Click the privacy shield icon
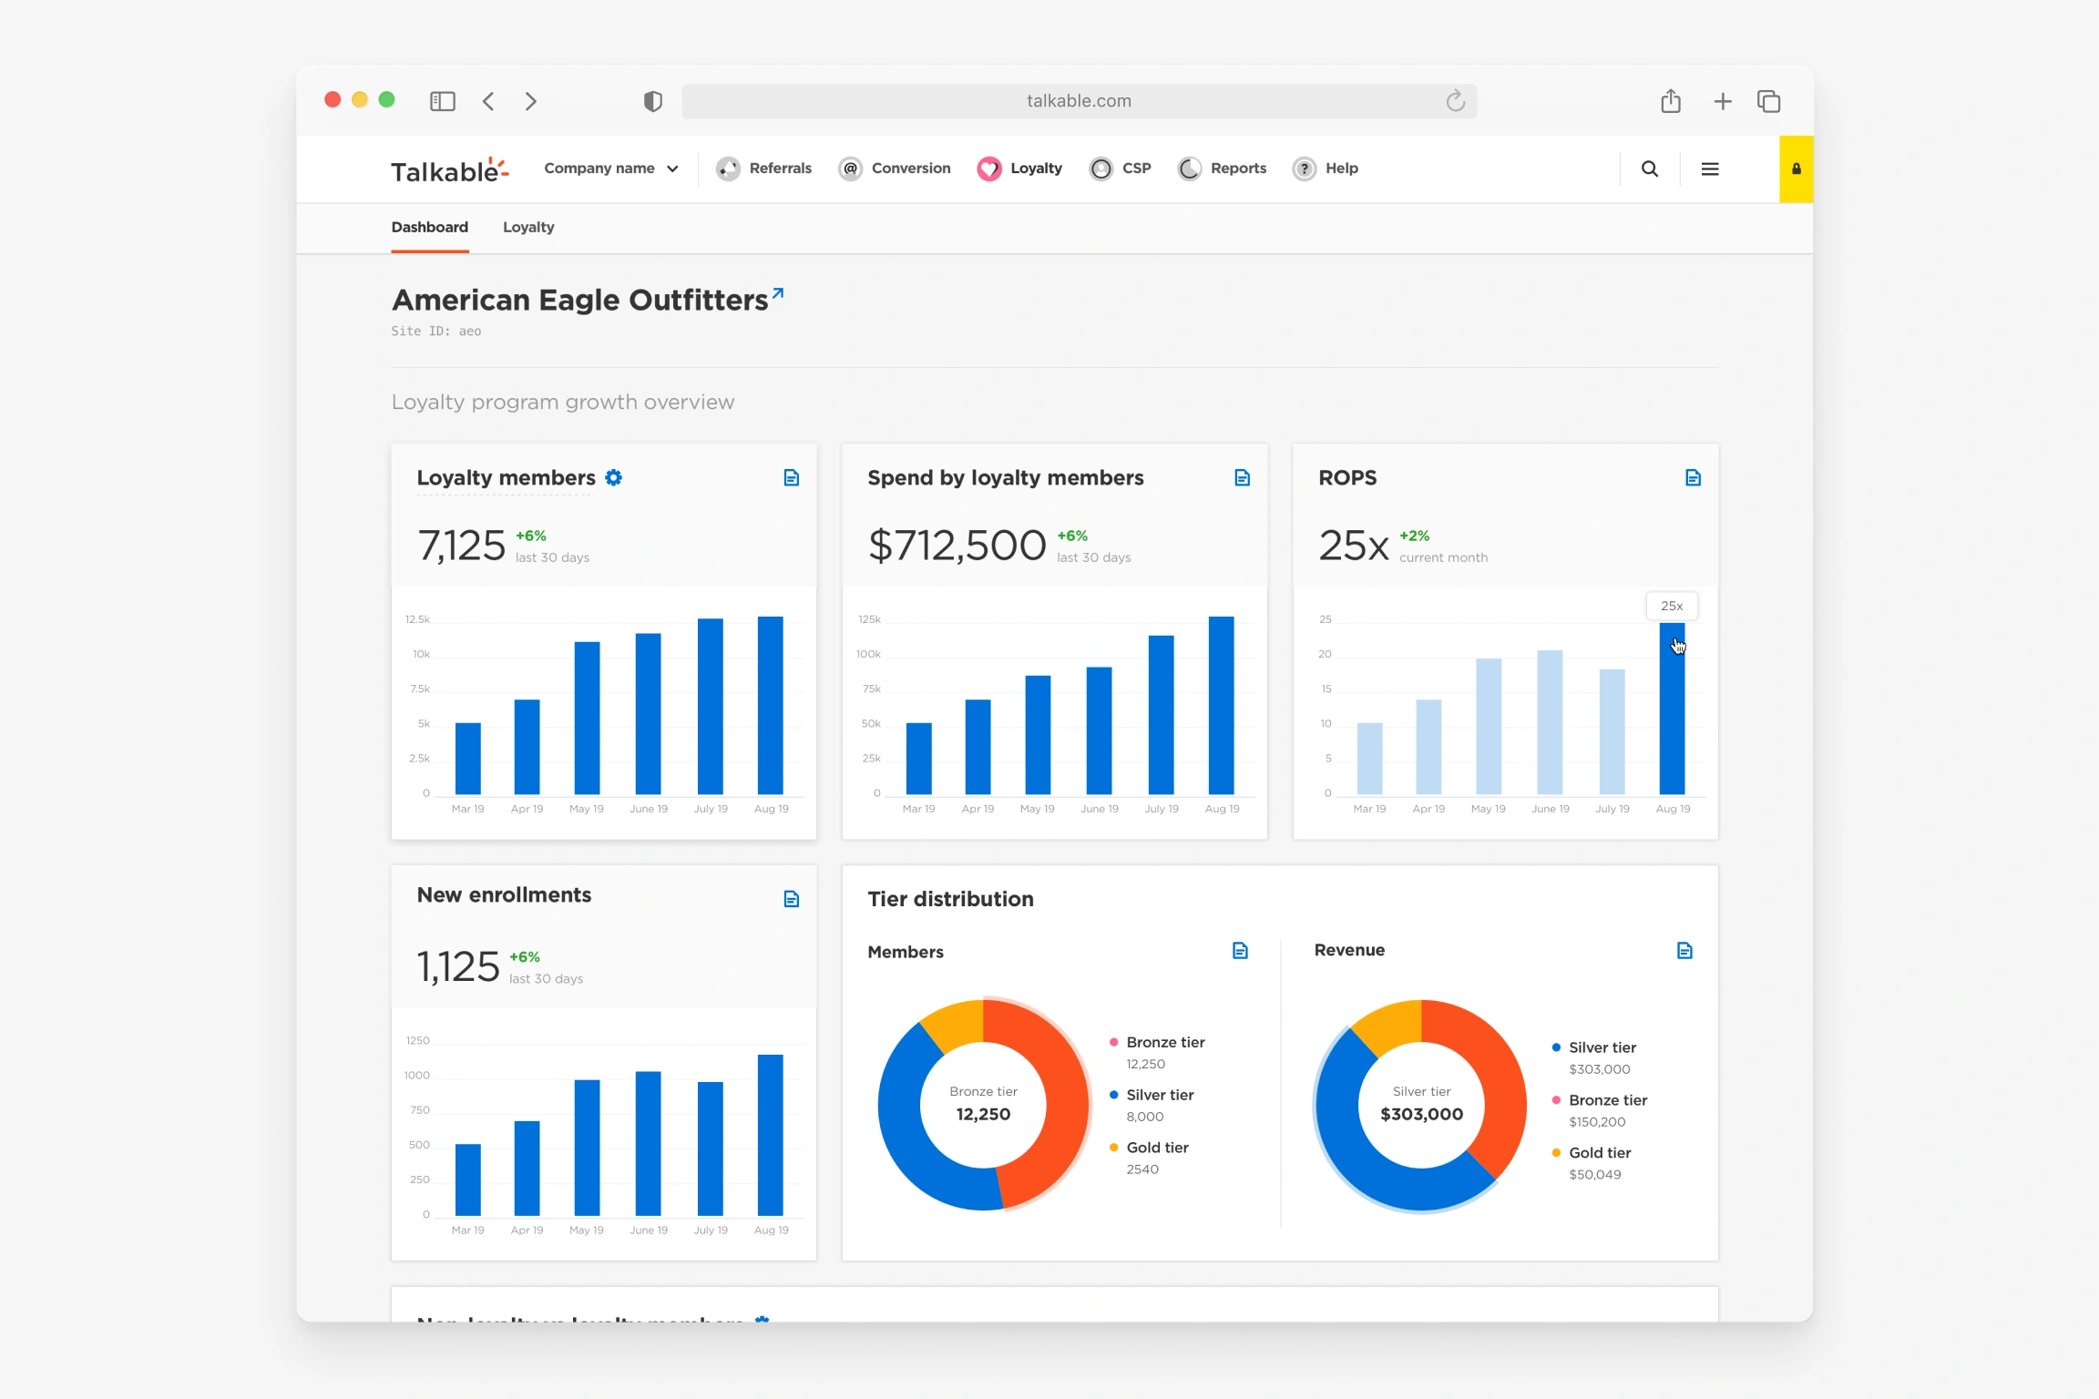 coord(652,101)
